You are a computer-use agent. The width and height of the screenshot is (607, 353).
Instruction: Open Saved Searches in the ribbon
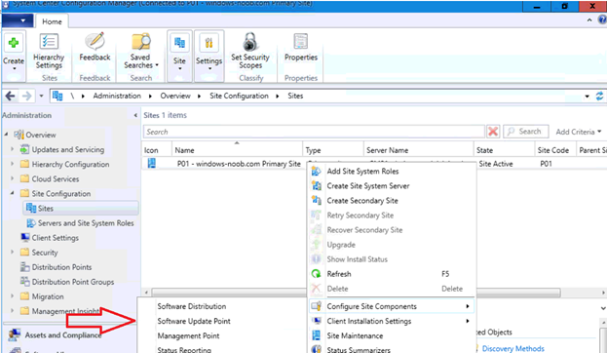click(141, 52)
